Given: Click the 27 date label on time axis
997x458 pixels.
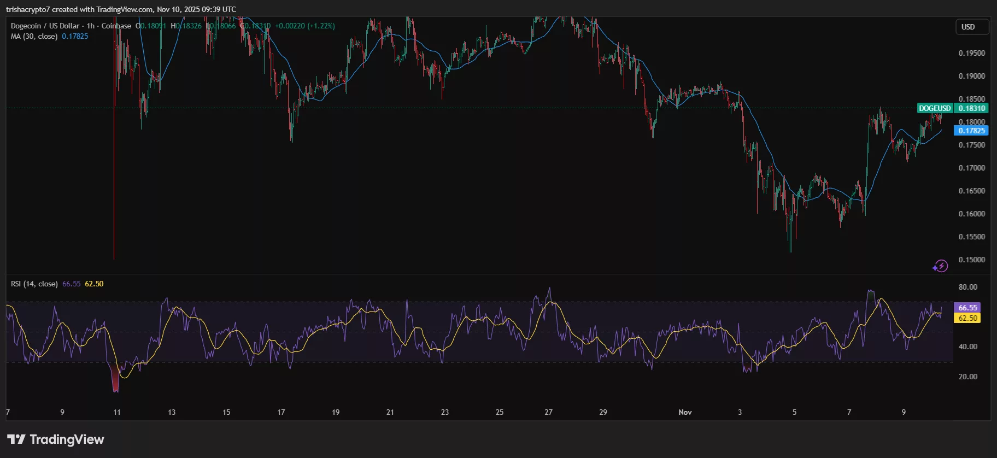Looking at the screenshot, I should coord(548,412).
